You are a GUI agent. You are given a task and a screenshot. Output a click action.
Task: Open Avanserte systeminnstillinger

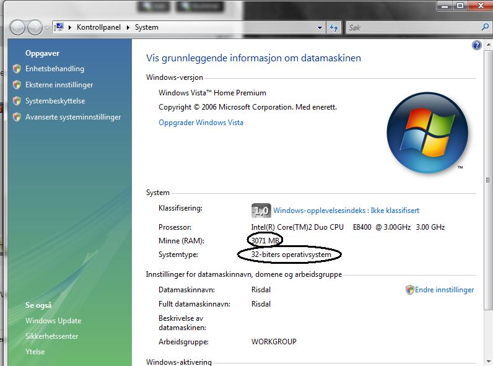pos(73,117)
